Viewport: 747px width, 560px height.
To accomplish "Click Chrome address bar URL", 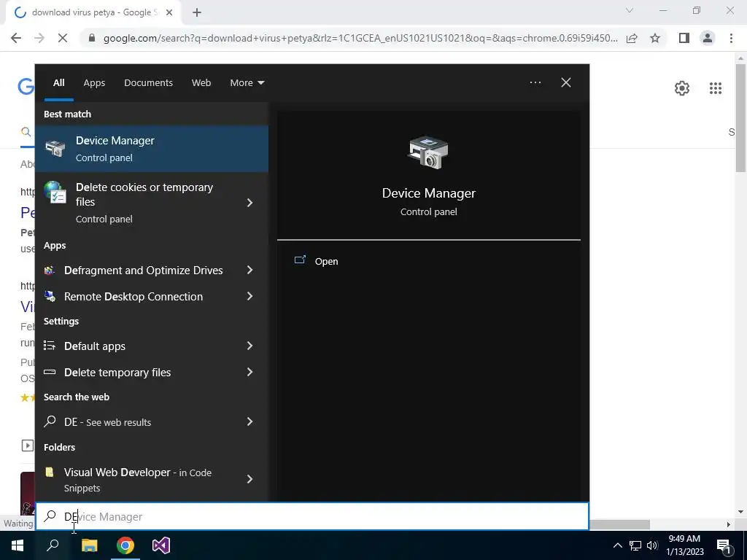I will 360,38.
